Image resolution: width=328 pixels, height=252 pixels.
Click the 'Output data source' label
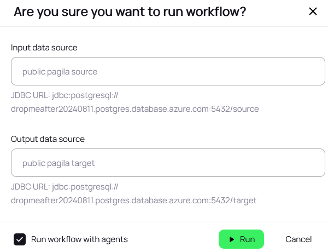48,139
